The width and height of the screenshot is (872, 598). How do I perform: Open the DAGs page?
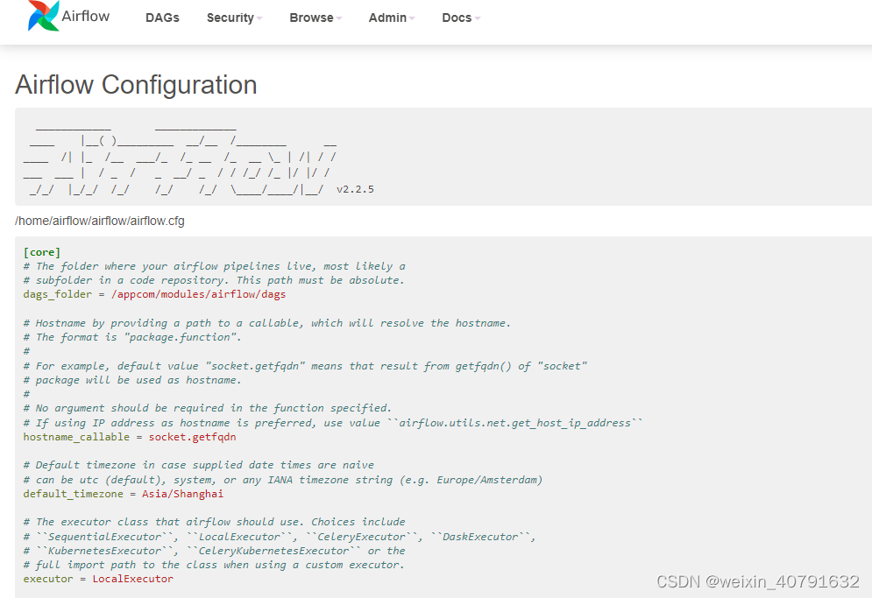pos(162,18)
